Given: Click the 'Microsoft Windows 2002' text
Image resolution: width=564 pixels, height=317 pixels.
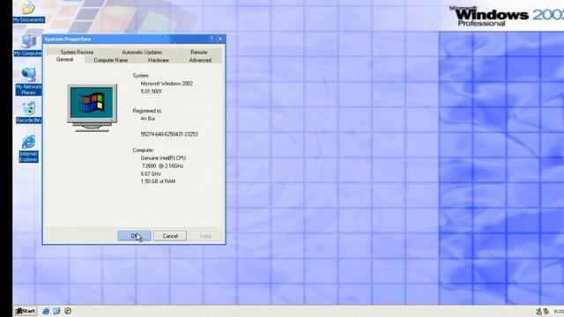Looking at the screenshot, I should point(167,84).
